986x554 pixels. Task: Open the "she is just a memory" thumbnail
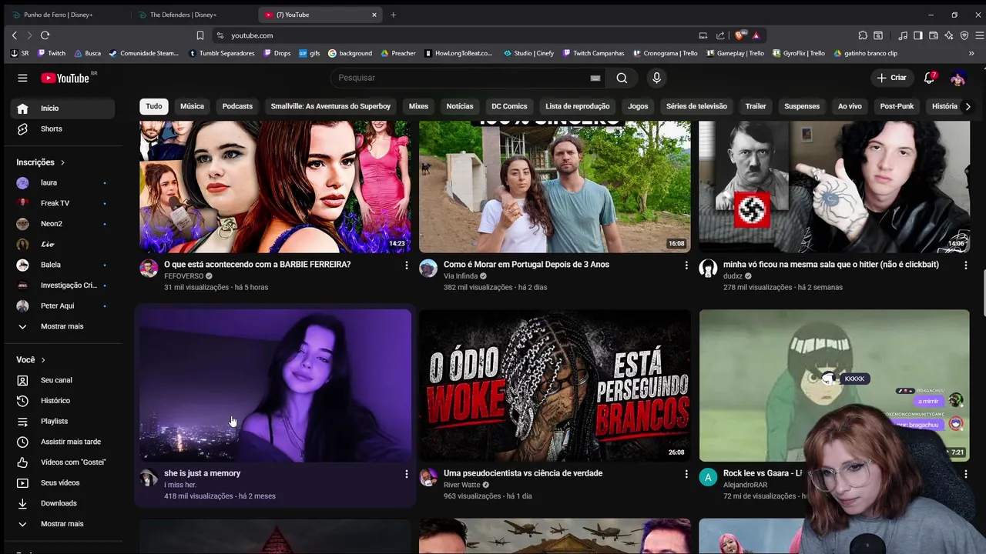click(275, 385)
